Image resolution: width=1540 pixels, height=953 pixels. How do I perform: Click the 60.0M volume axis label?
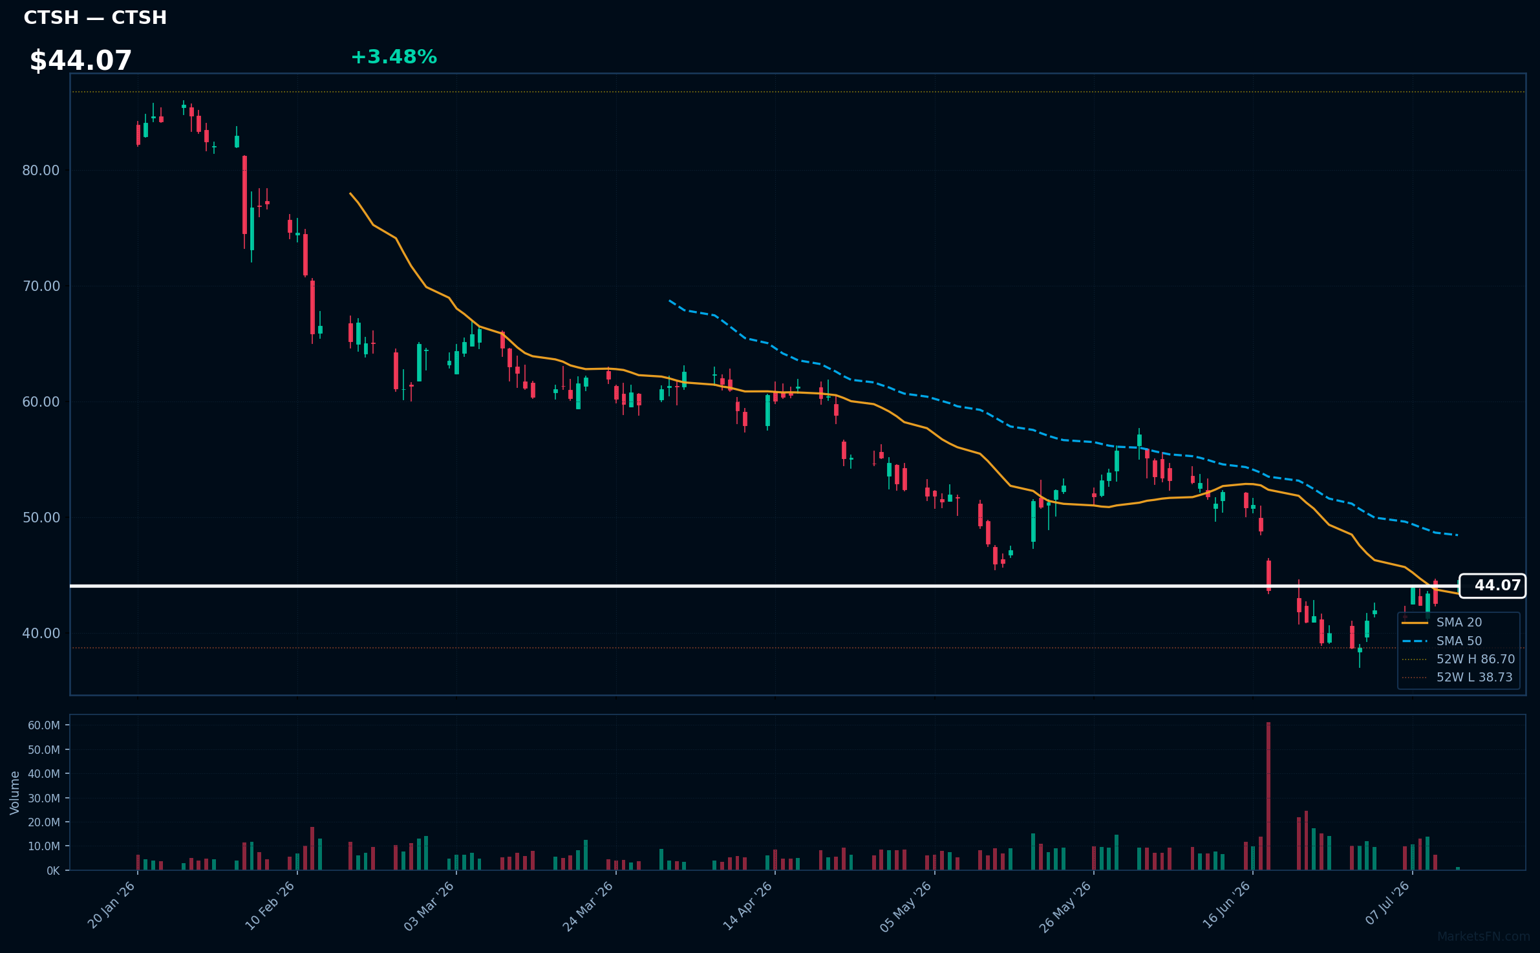[x=44, y=725]
